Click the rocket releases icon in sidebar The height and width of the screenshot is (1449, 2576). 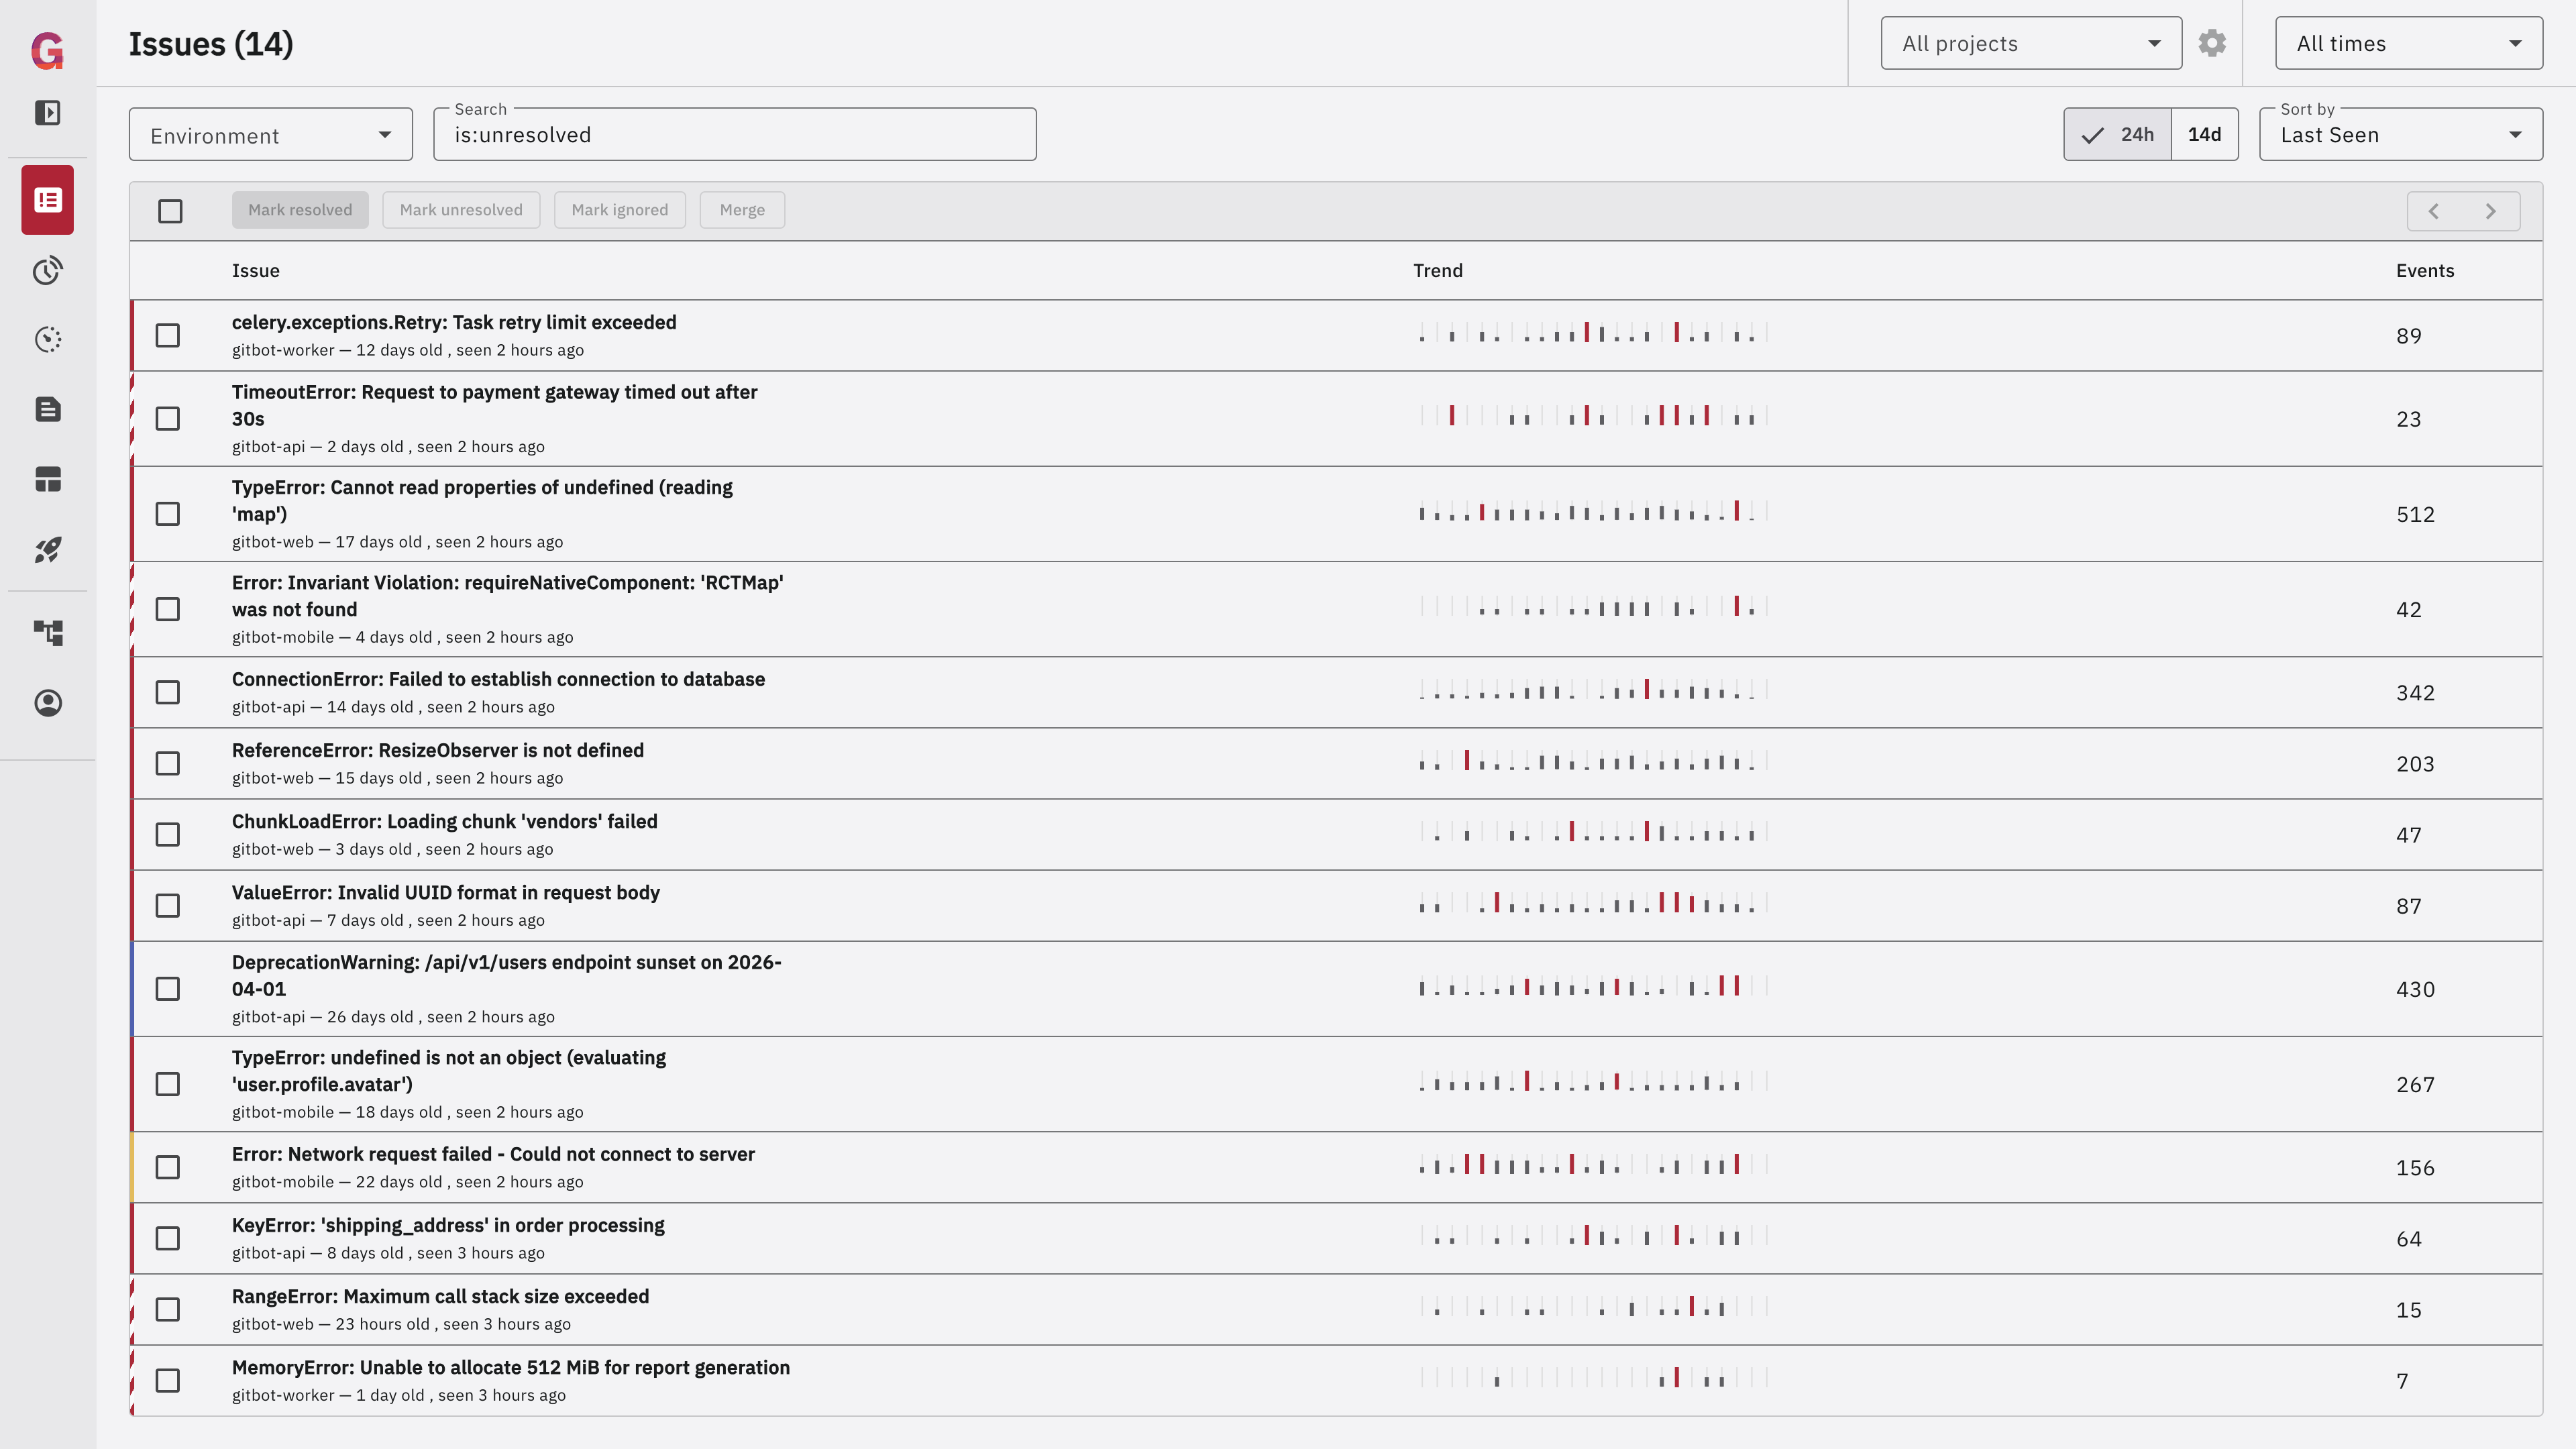(46, 549)
